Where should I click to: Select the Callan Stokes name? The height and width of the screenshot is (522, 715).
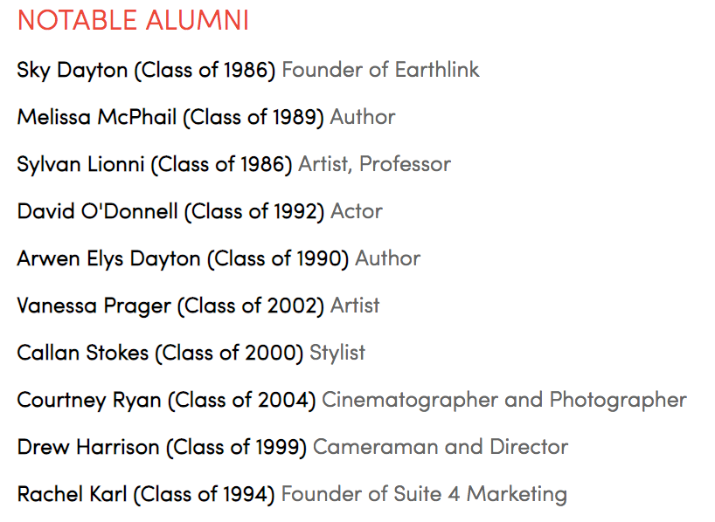coord(82,353)
